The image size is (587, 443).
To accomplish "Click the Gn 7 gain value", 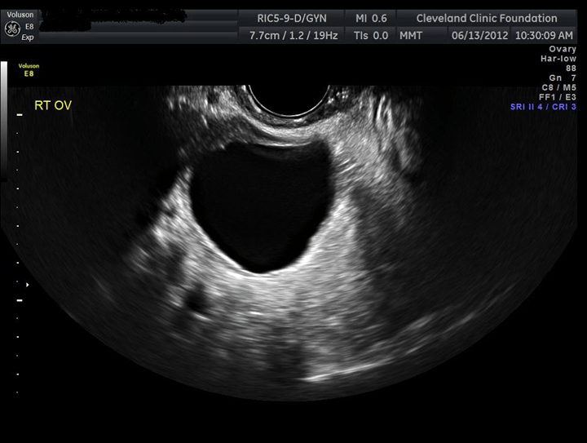I will (563, 78).
